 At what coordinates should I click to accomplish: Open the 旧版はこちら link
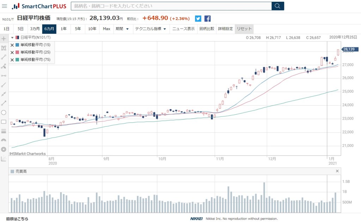(17, 219)
